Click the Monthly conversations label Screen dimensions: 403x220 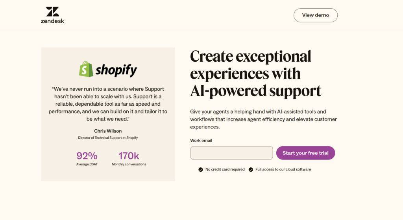pos(129,164)
